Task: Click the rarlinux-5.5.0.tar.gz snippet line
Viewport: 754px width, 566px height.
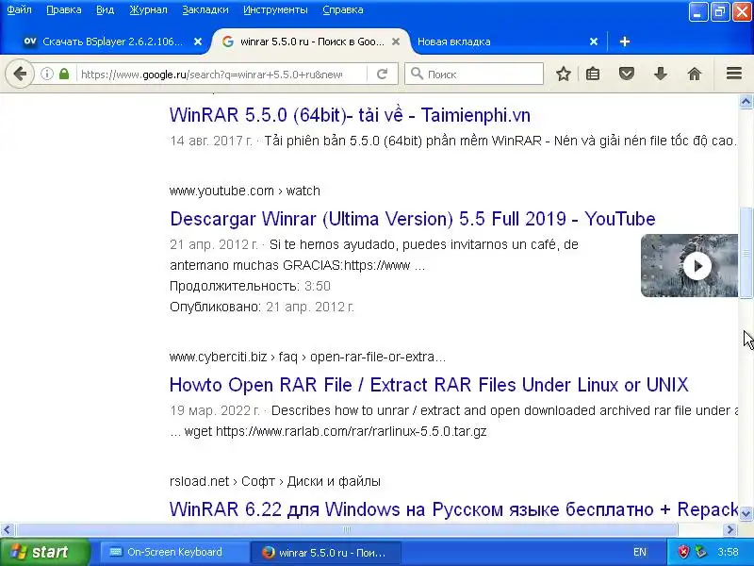Action: coord(328,431)
